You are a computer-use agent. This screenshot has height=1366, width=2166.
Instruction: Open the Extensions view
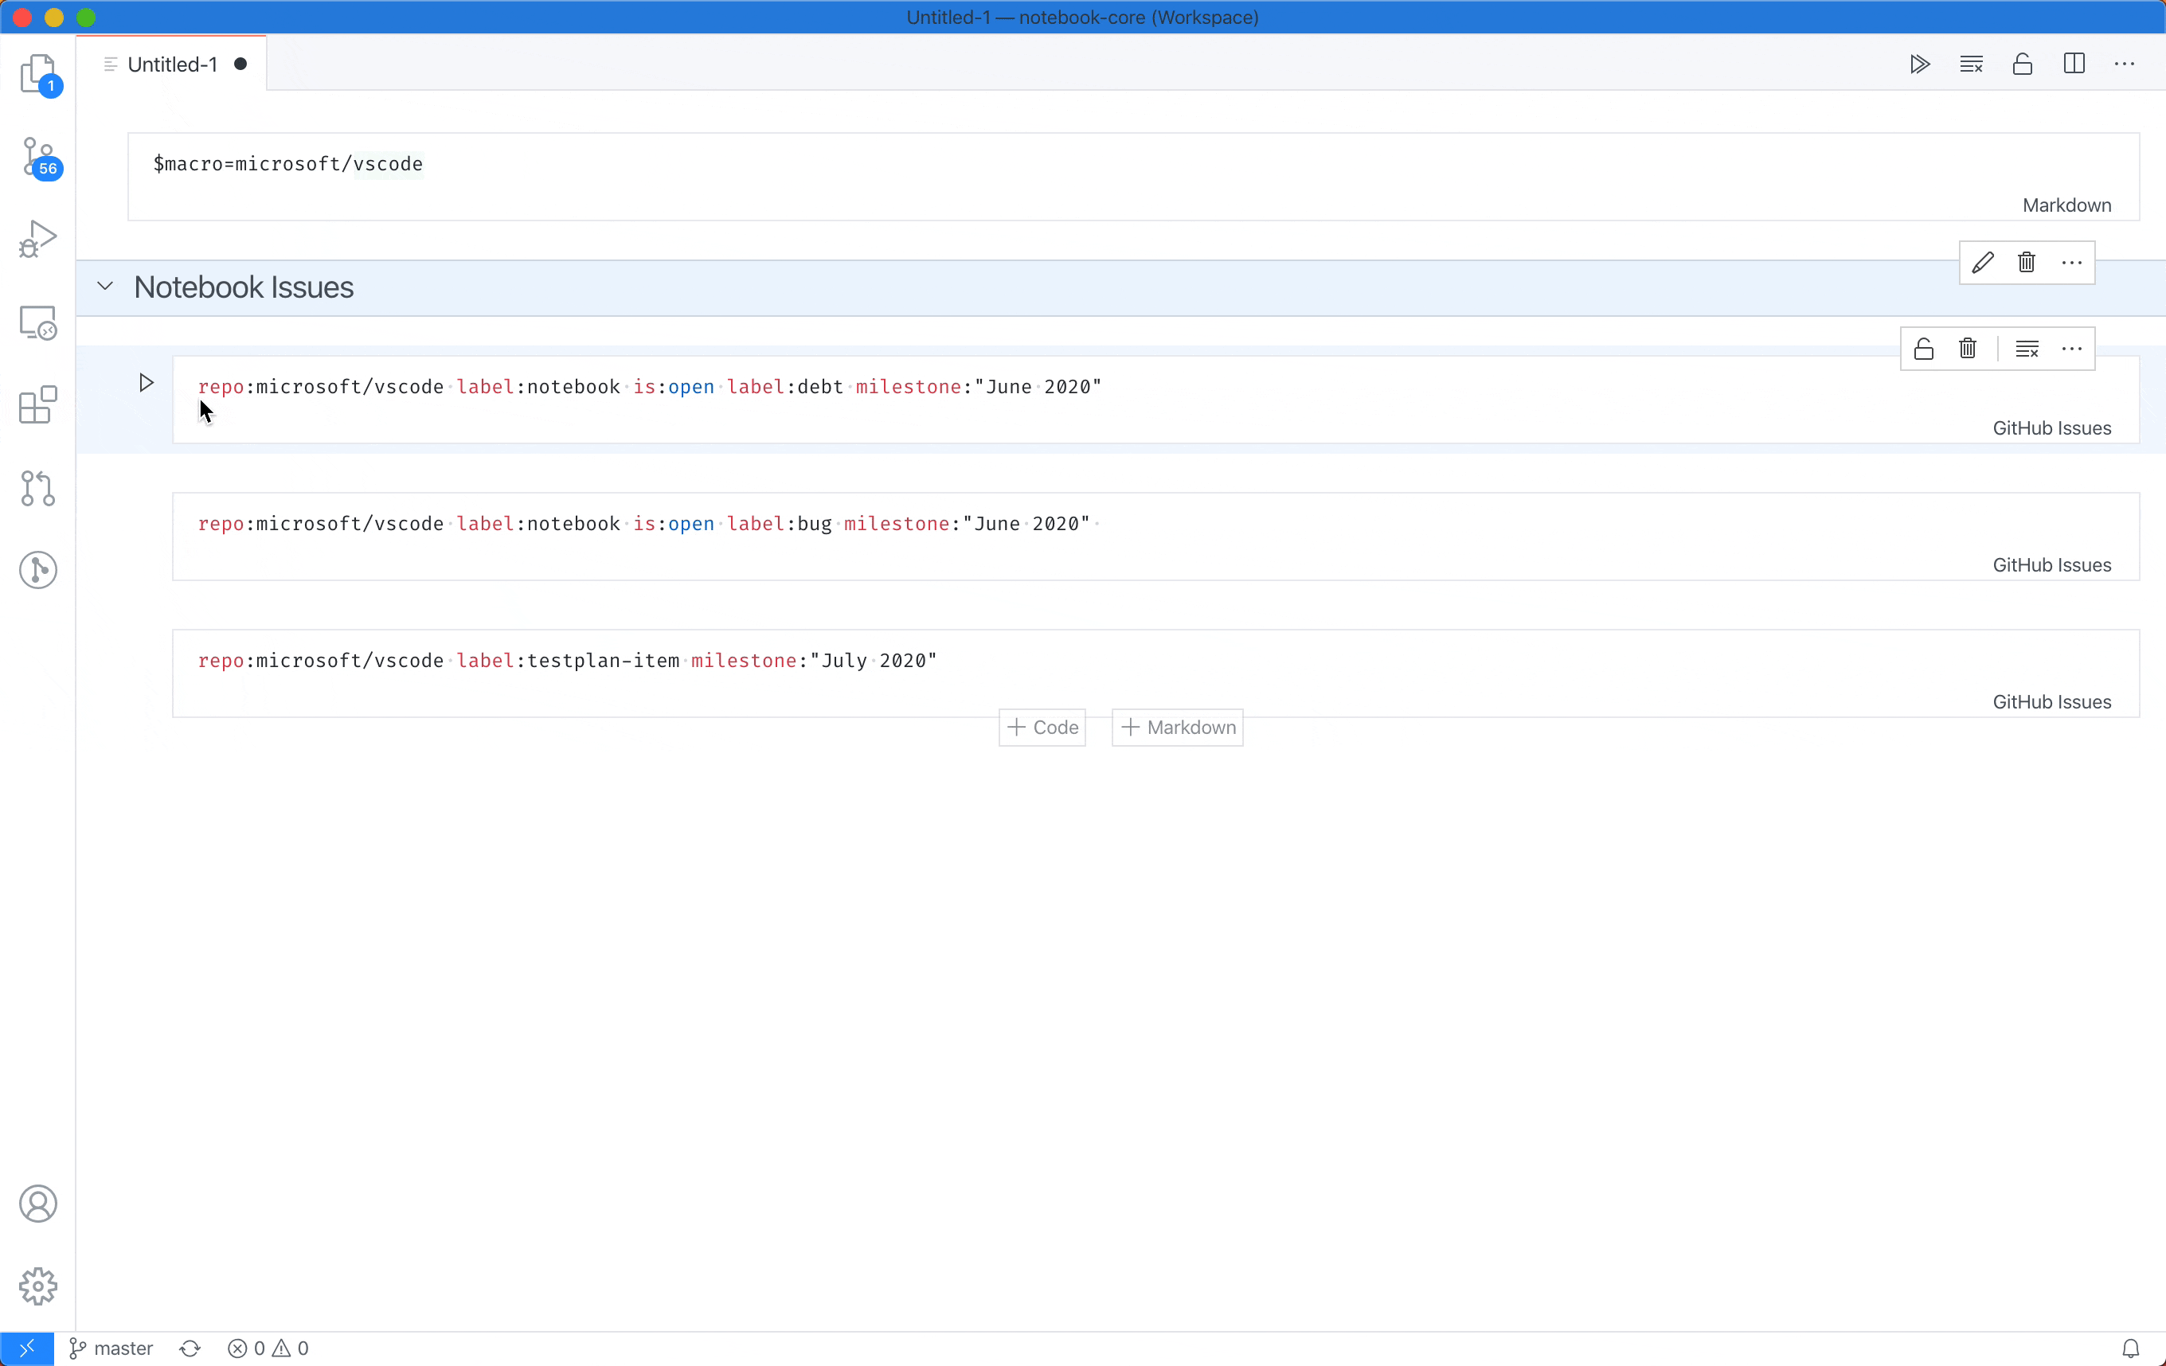click(39, 405)
